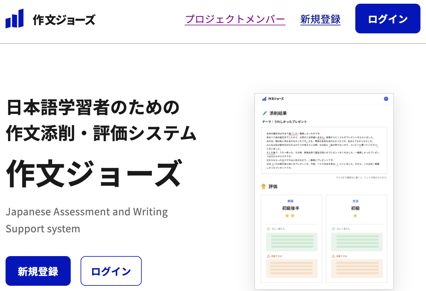Open the プロジェクトメンバー link
Screen dimensions: 426x291
(235, 19)
